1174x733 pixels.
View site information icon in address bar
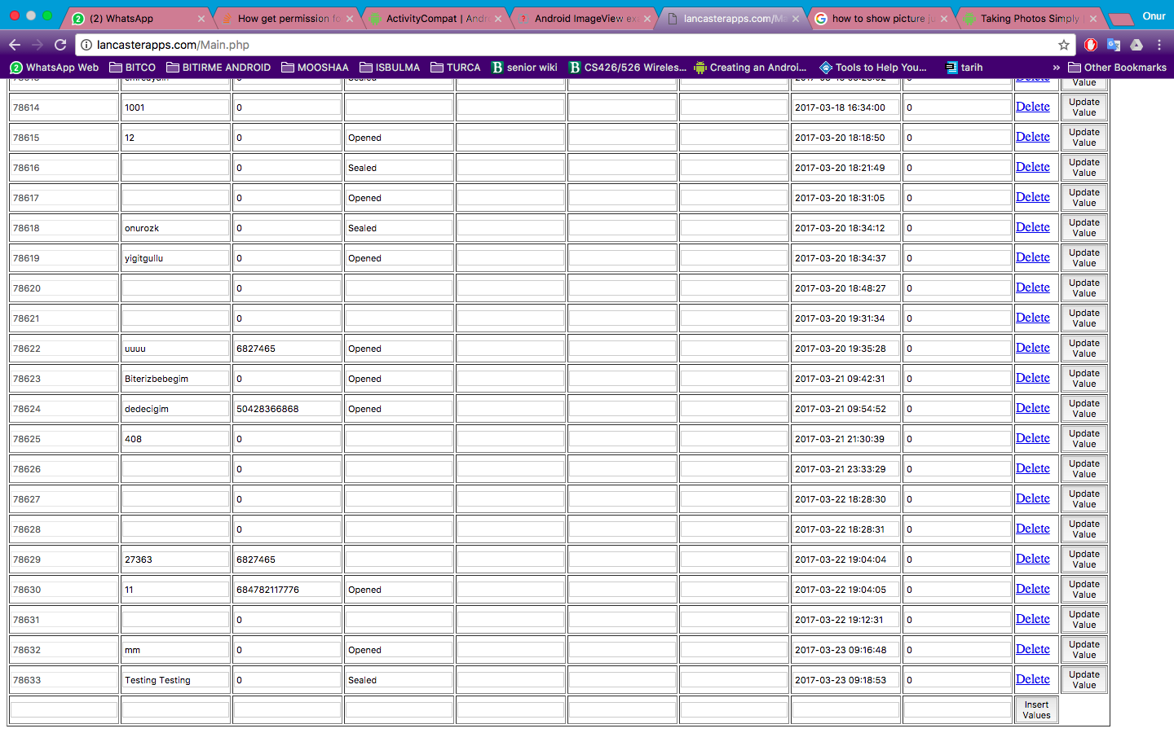(86, 45)
